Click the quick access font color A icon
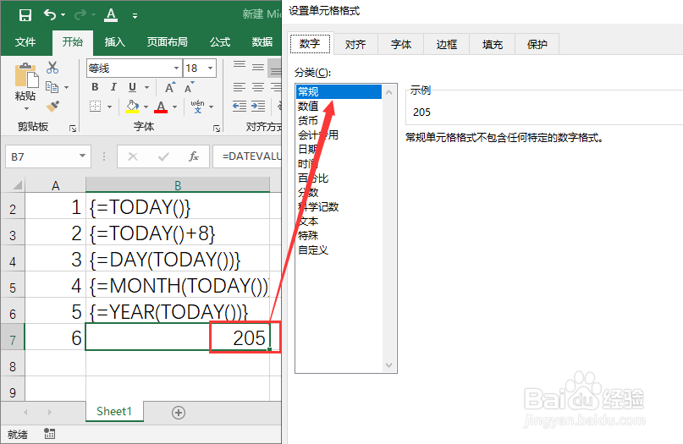The width and height of the screenshot is (683, 444). (x=111, y=15)
